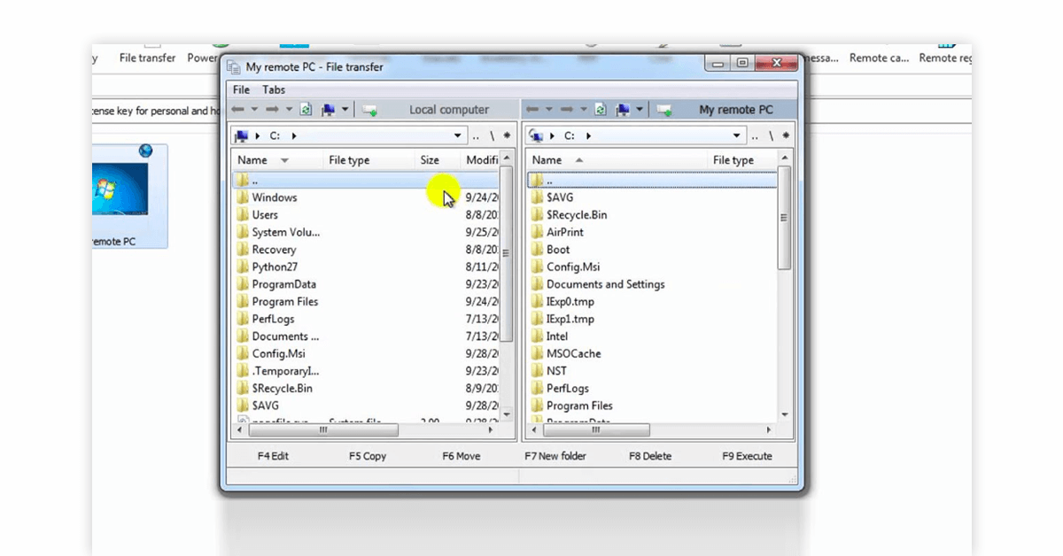Open the Local computer back-history dropdown arrow
This screenshot has height=556, width=1063.
click(254, 110)
